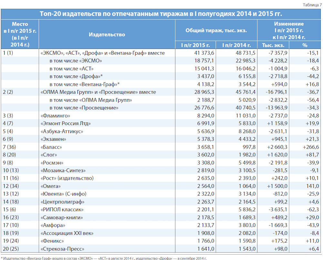Click value '40 740,5' for Просвещение
This screenshot has height=260, width=323.
[245, 108]
